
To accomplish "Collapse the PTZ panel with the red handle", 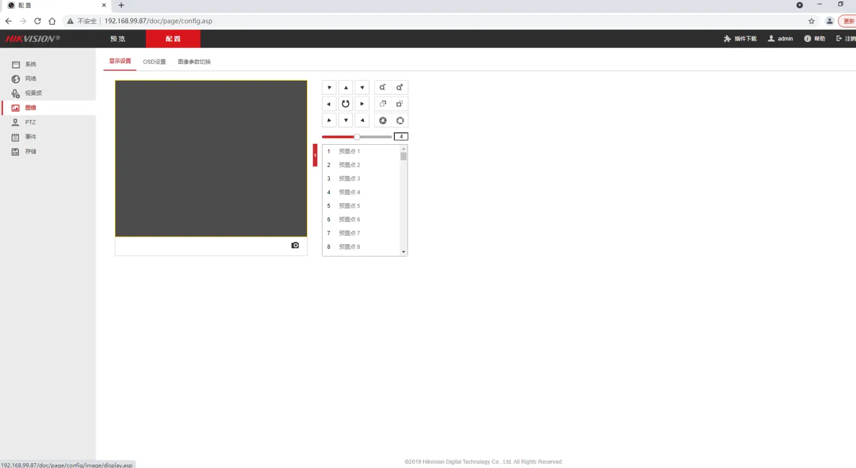I will tap(315, 155).
